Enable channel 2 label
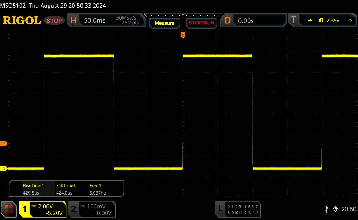The width and height of the screenshot is (358, 220). tap(73, 209)
